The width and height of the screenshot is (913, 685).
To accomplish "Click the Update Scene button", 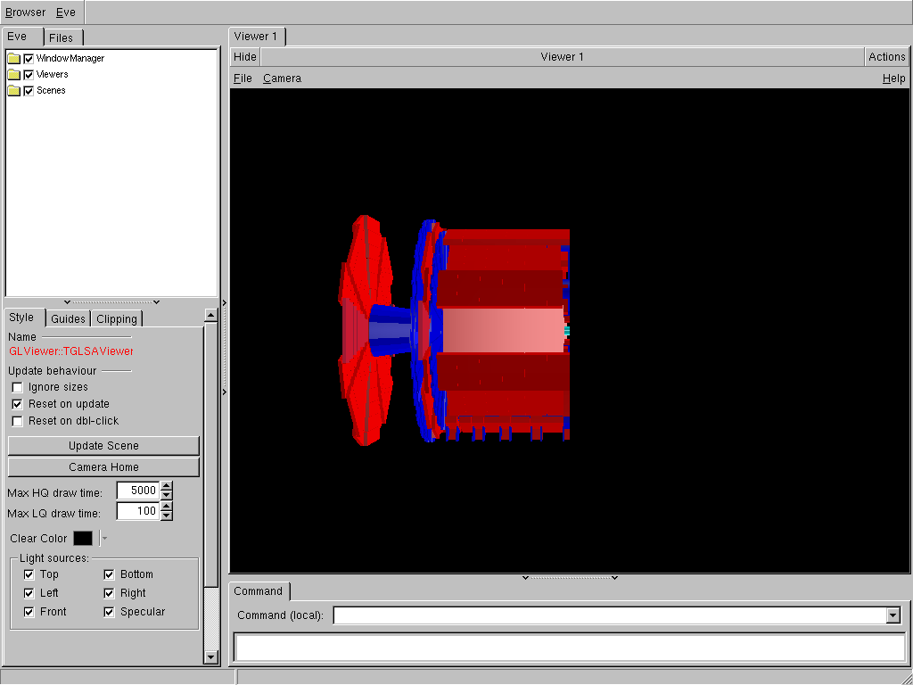I will pyautogui.click(x=103, y=446).
